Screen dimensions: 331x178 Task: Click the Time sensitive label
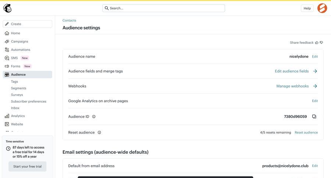(x=15, y=142)
